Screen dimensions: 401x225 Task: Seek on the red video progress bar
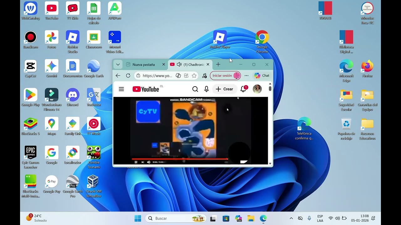point(180,159)
